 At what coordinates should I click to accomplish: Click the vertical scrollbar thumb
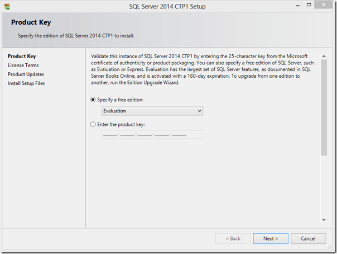tap(324, 107)
